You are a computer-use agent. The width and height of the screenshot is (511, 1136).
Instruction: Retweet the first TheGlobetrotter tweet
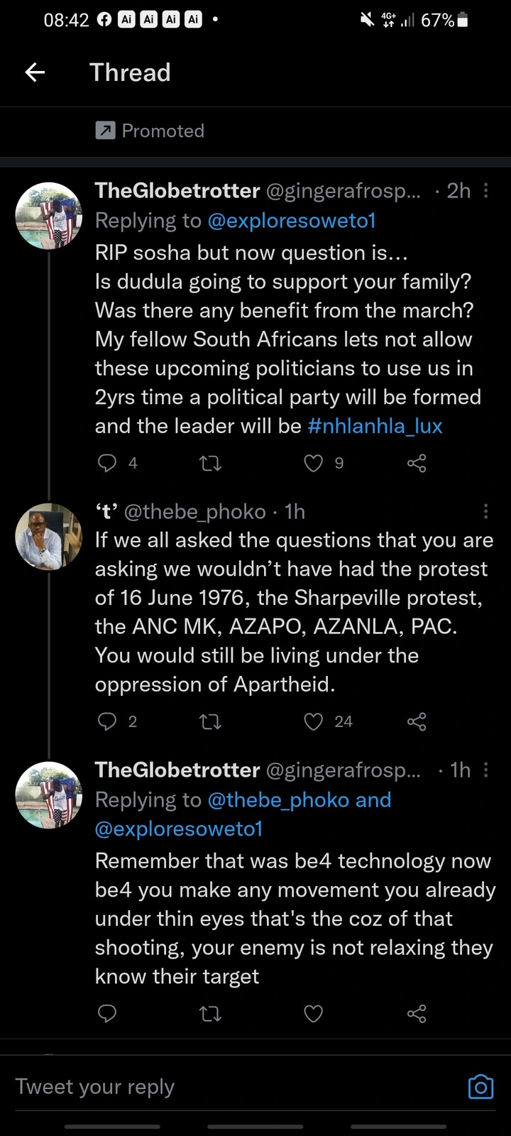pos(211,464)
